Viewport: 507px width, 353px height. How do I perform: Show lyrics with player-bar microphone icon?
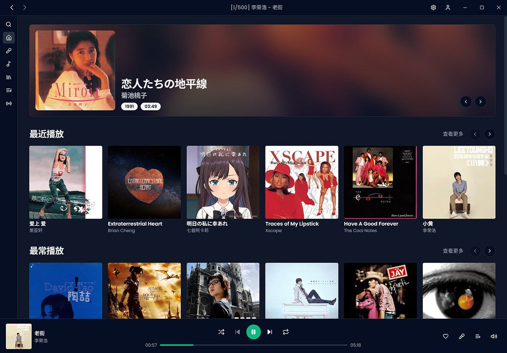click(462, 336)
